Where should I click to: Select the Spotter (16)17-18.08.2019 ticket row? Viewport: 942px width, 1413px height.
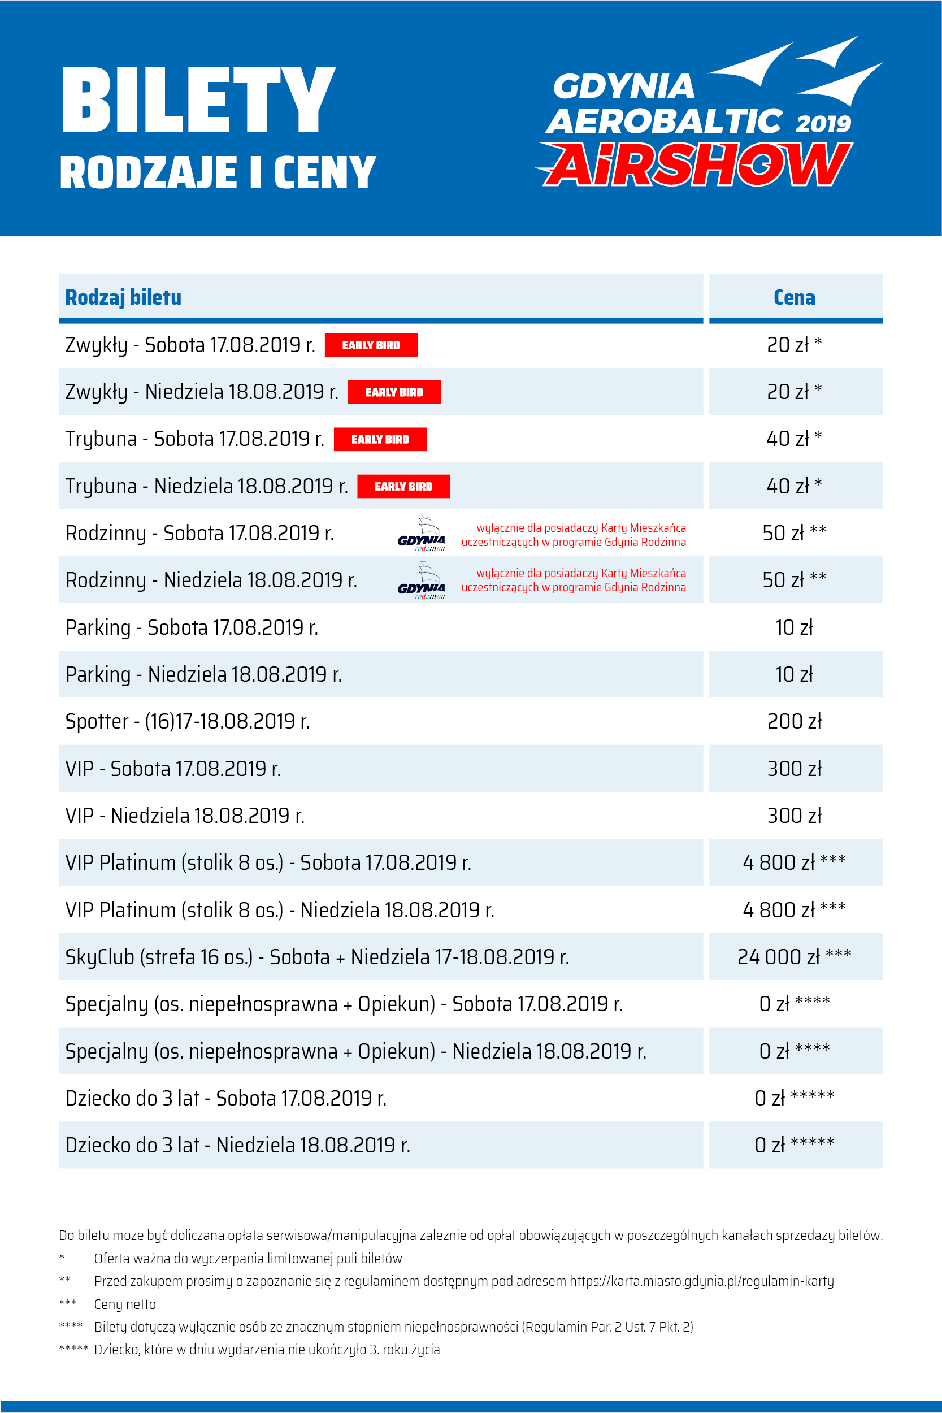(188, 722)
